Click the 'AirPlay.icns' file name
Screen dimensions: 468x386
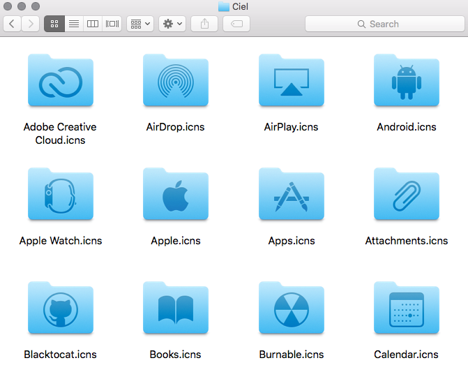click(x=291, y=127)
